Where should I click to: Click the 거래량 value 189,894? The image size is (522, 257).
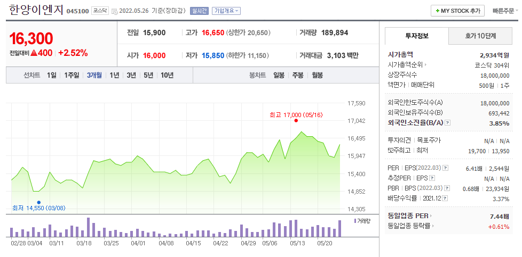coord(335,32)
